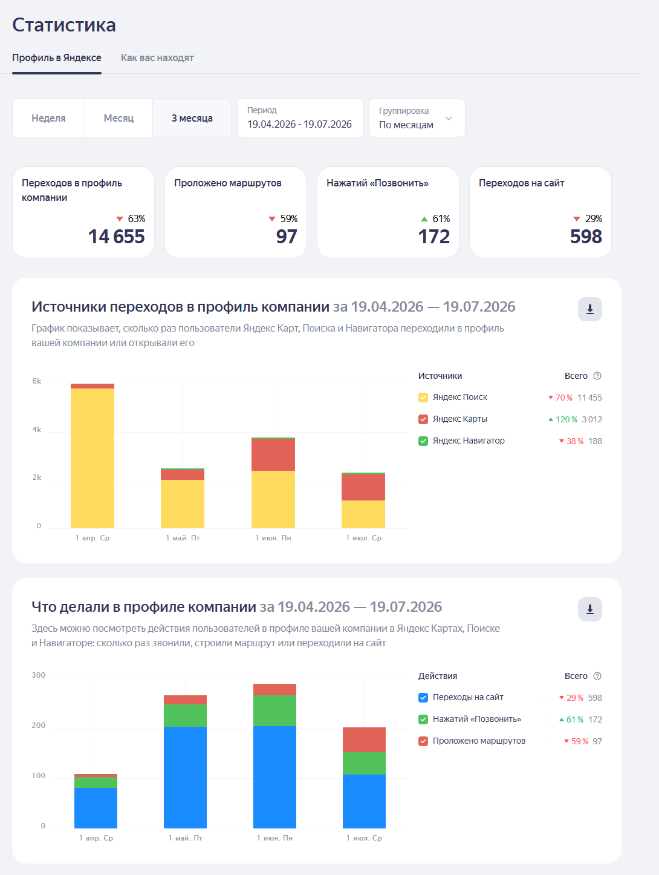Screen dimensions: 659x875
Task: Open the Нажатий «Позвонить» card
Action: [x=388, y=212]
